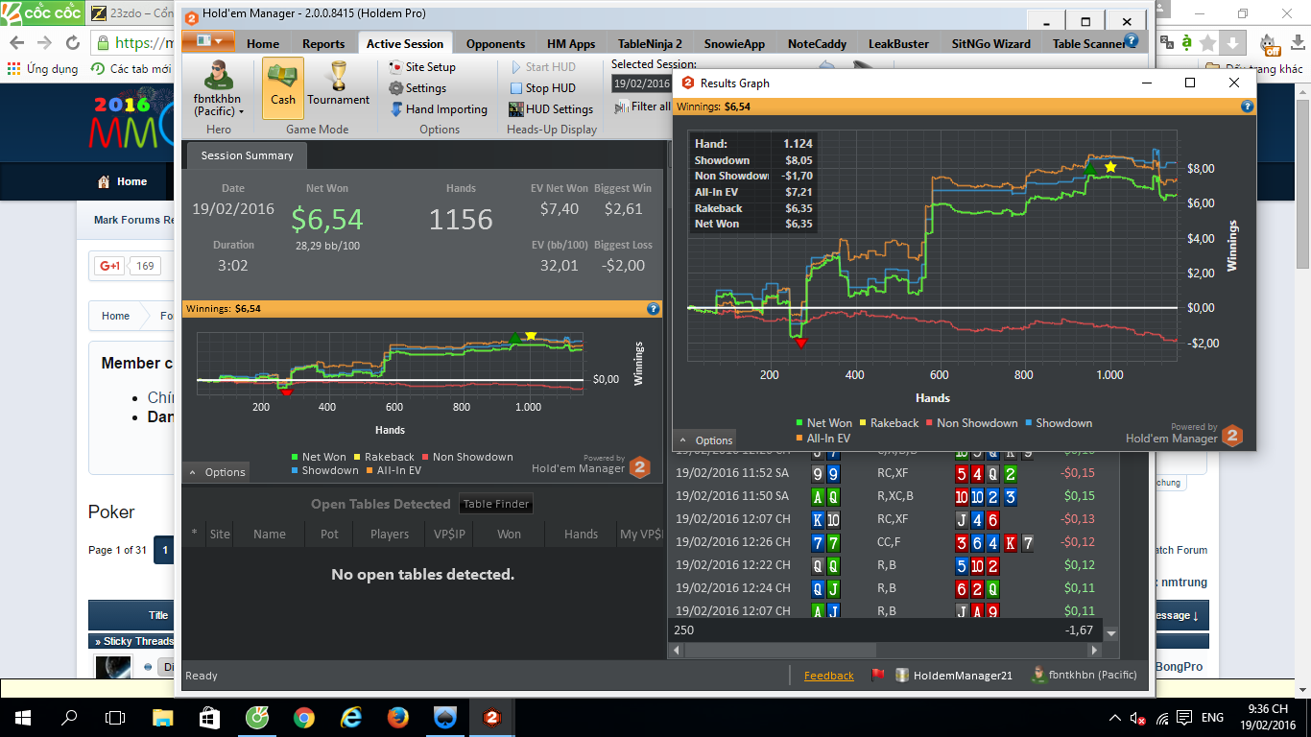Open Hand Importing option
The image size is (1311, 737).
tap(439, 109)
